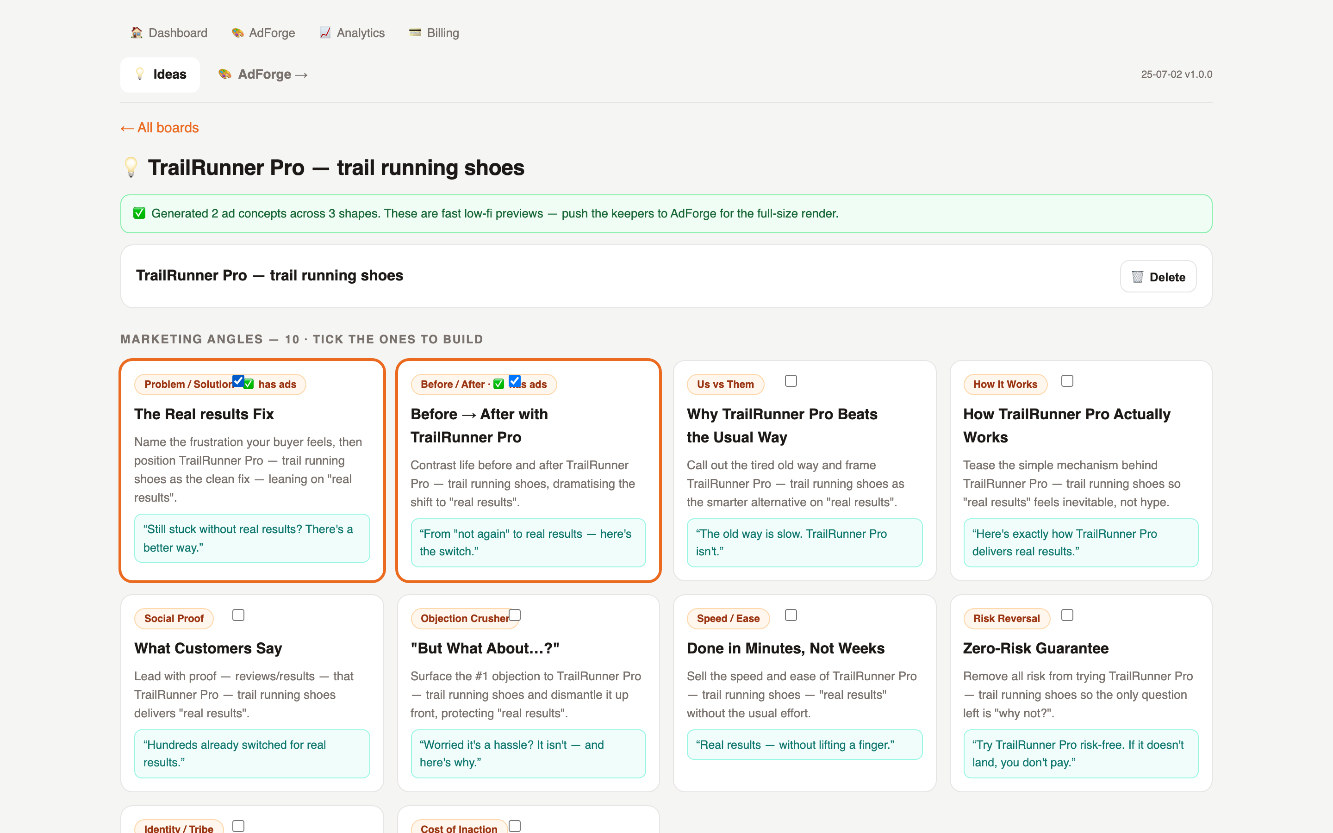1333x833 pixels.
Task: Click 'Try TrailRunner Pro risk-free' quote
Action: point(1081,754)
